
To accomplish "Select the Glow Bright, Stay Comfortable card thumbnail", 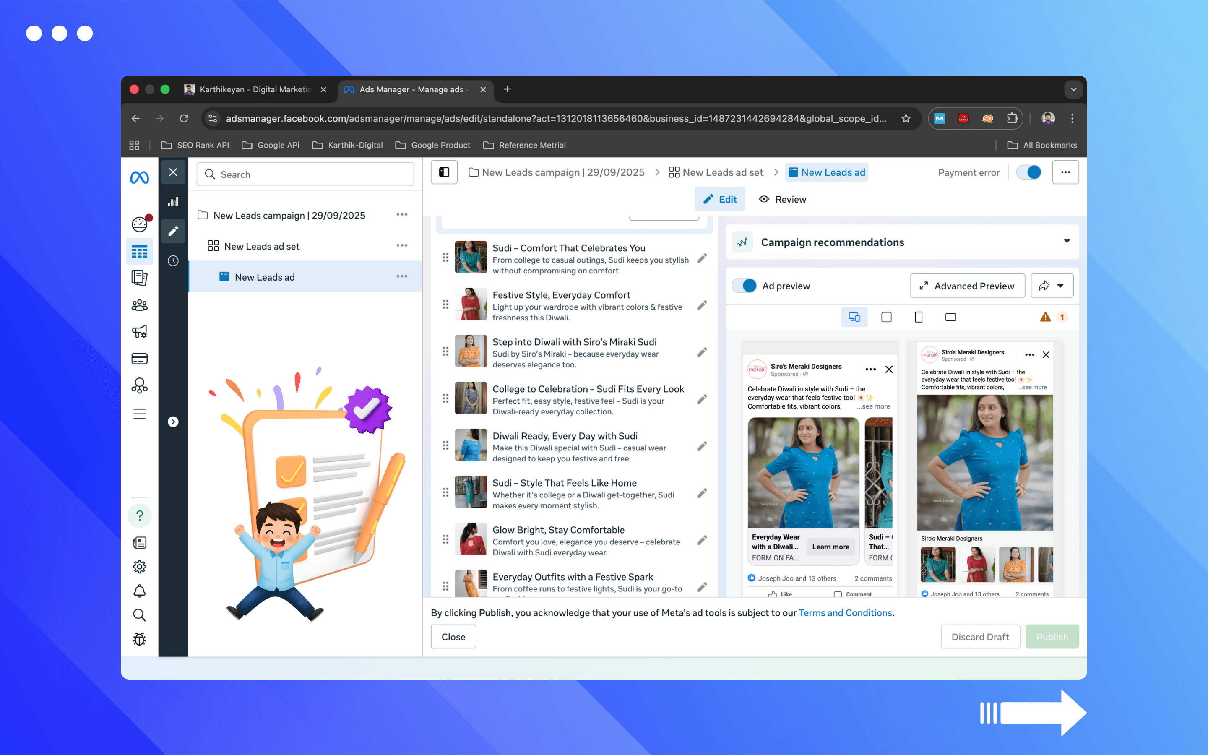I will coord(471,539).
